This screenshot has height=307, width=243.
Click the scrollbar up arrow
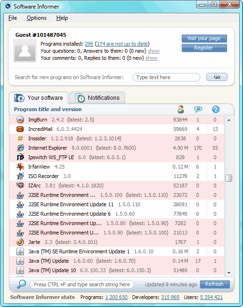(229, 120)
